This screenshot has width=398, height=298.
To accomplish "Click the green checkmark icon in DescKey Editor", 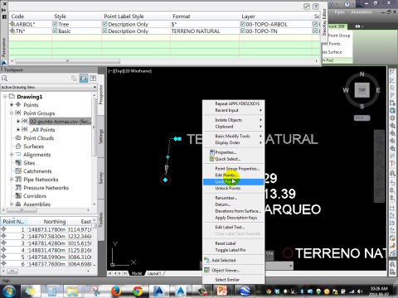I will [307, 7].
